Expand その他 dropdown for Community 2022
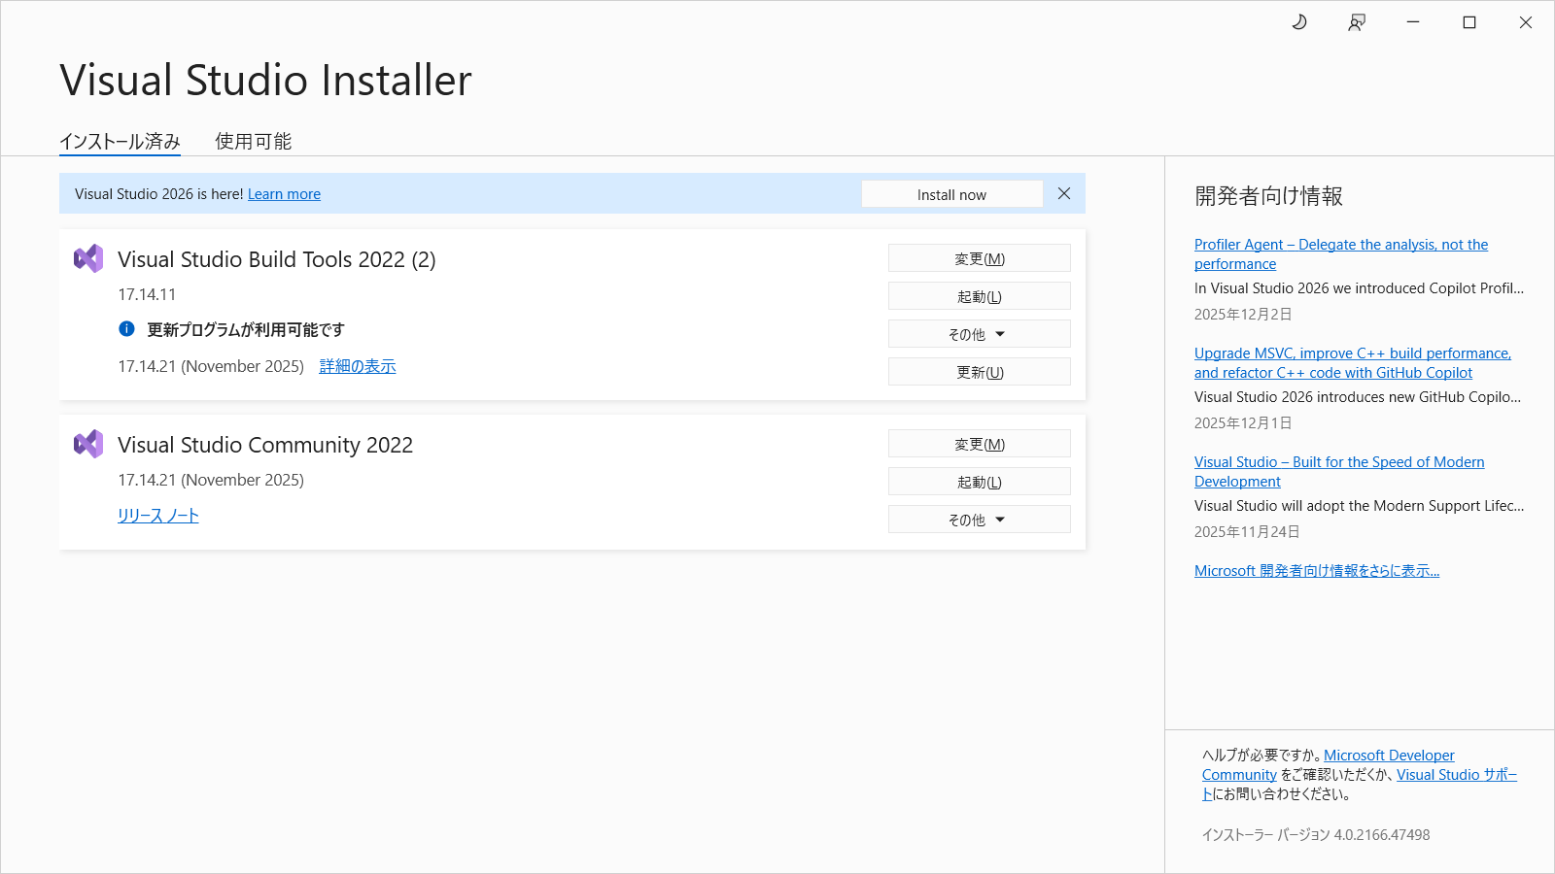Image resolution: width=1555 pixels, height=874 pixels. tap(979, 520)
